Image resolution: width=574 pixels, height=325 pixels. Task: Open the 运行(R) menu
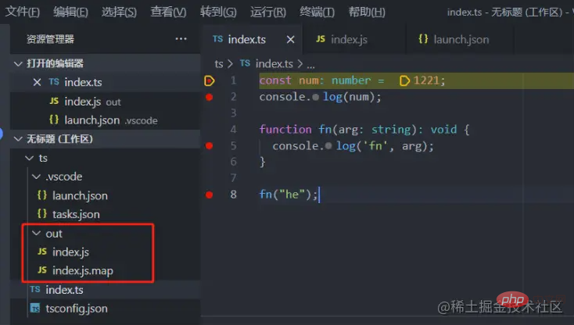[268, 12]
